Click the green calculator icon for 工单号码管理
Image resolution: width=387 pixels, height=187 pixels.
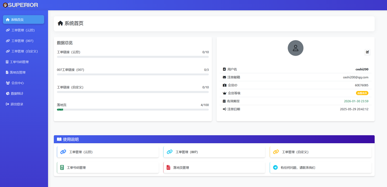pos(62,168)
